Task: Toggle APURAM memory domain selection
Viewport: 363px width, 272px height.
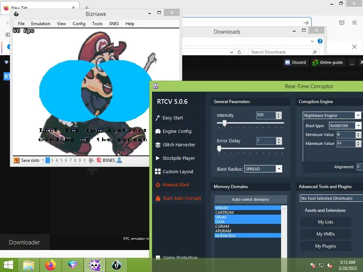Action: (x=247, y=231)
